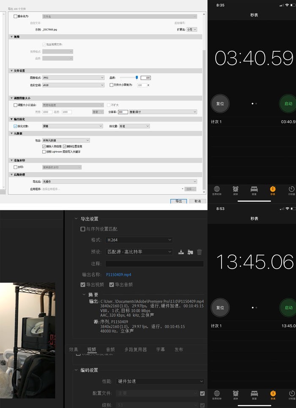Check 文件大小限制为 file size limit box

pyautogui.click(x=111, y=85)
